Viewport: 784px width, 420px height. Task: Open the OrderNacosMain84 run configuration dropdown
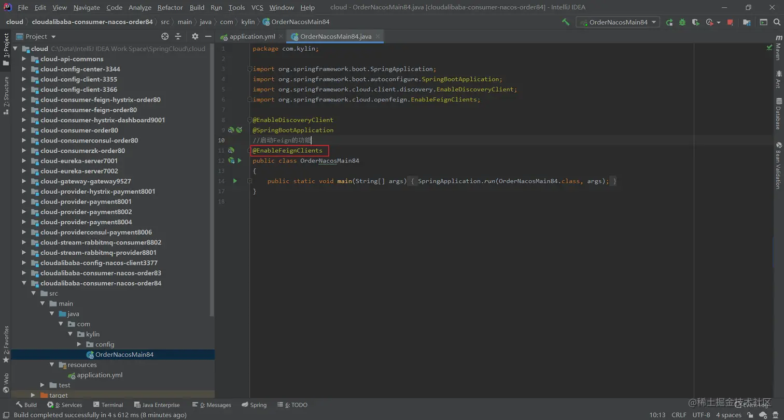pos(618,22)
